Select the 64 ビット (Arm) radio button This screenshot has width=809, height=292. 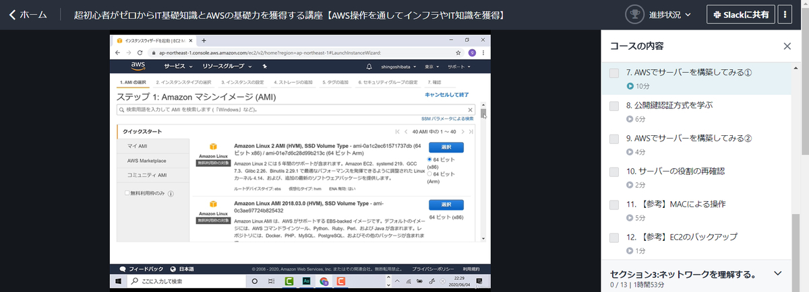pos(431,174)
